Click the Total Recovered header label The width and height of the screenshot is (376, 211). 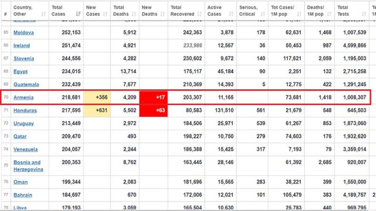pyautogui.click(x=182, y=11)
